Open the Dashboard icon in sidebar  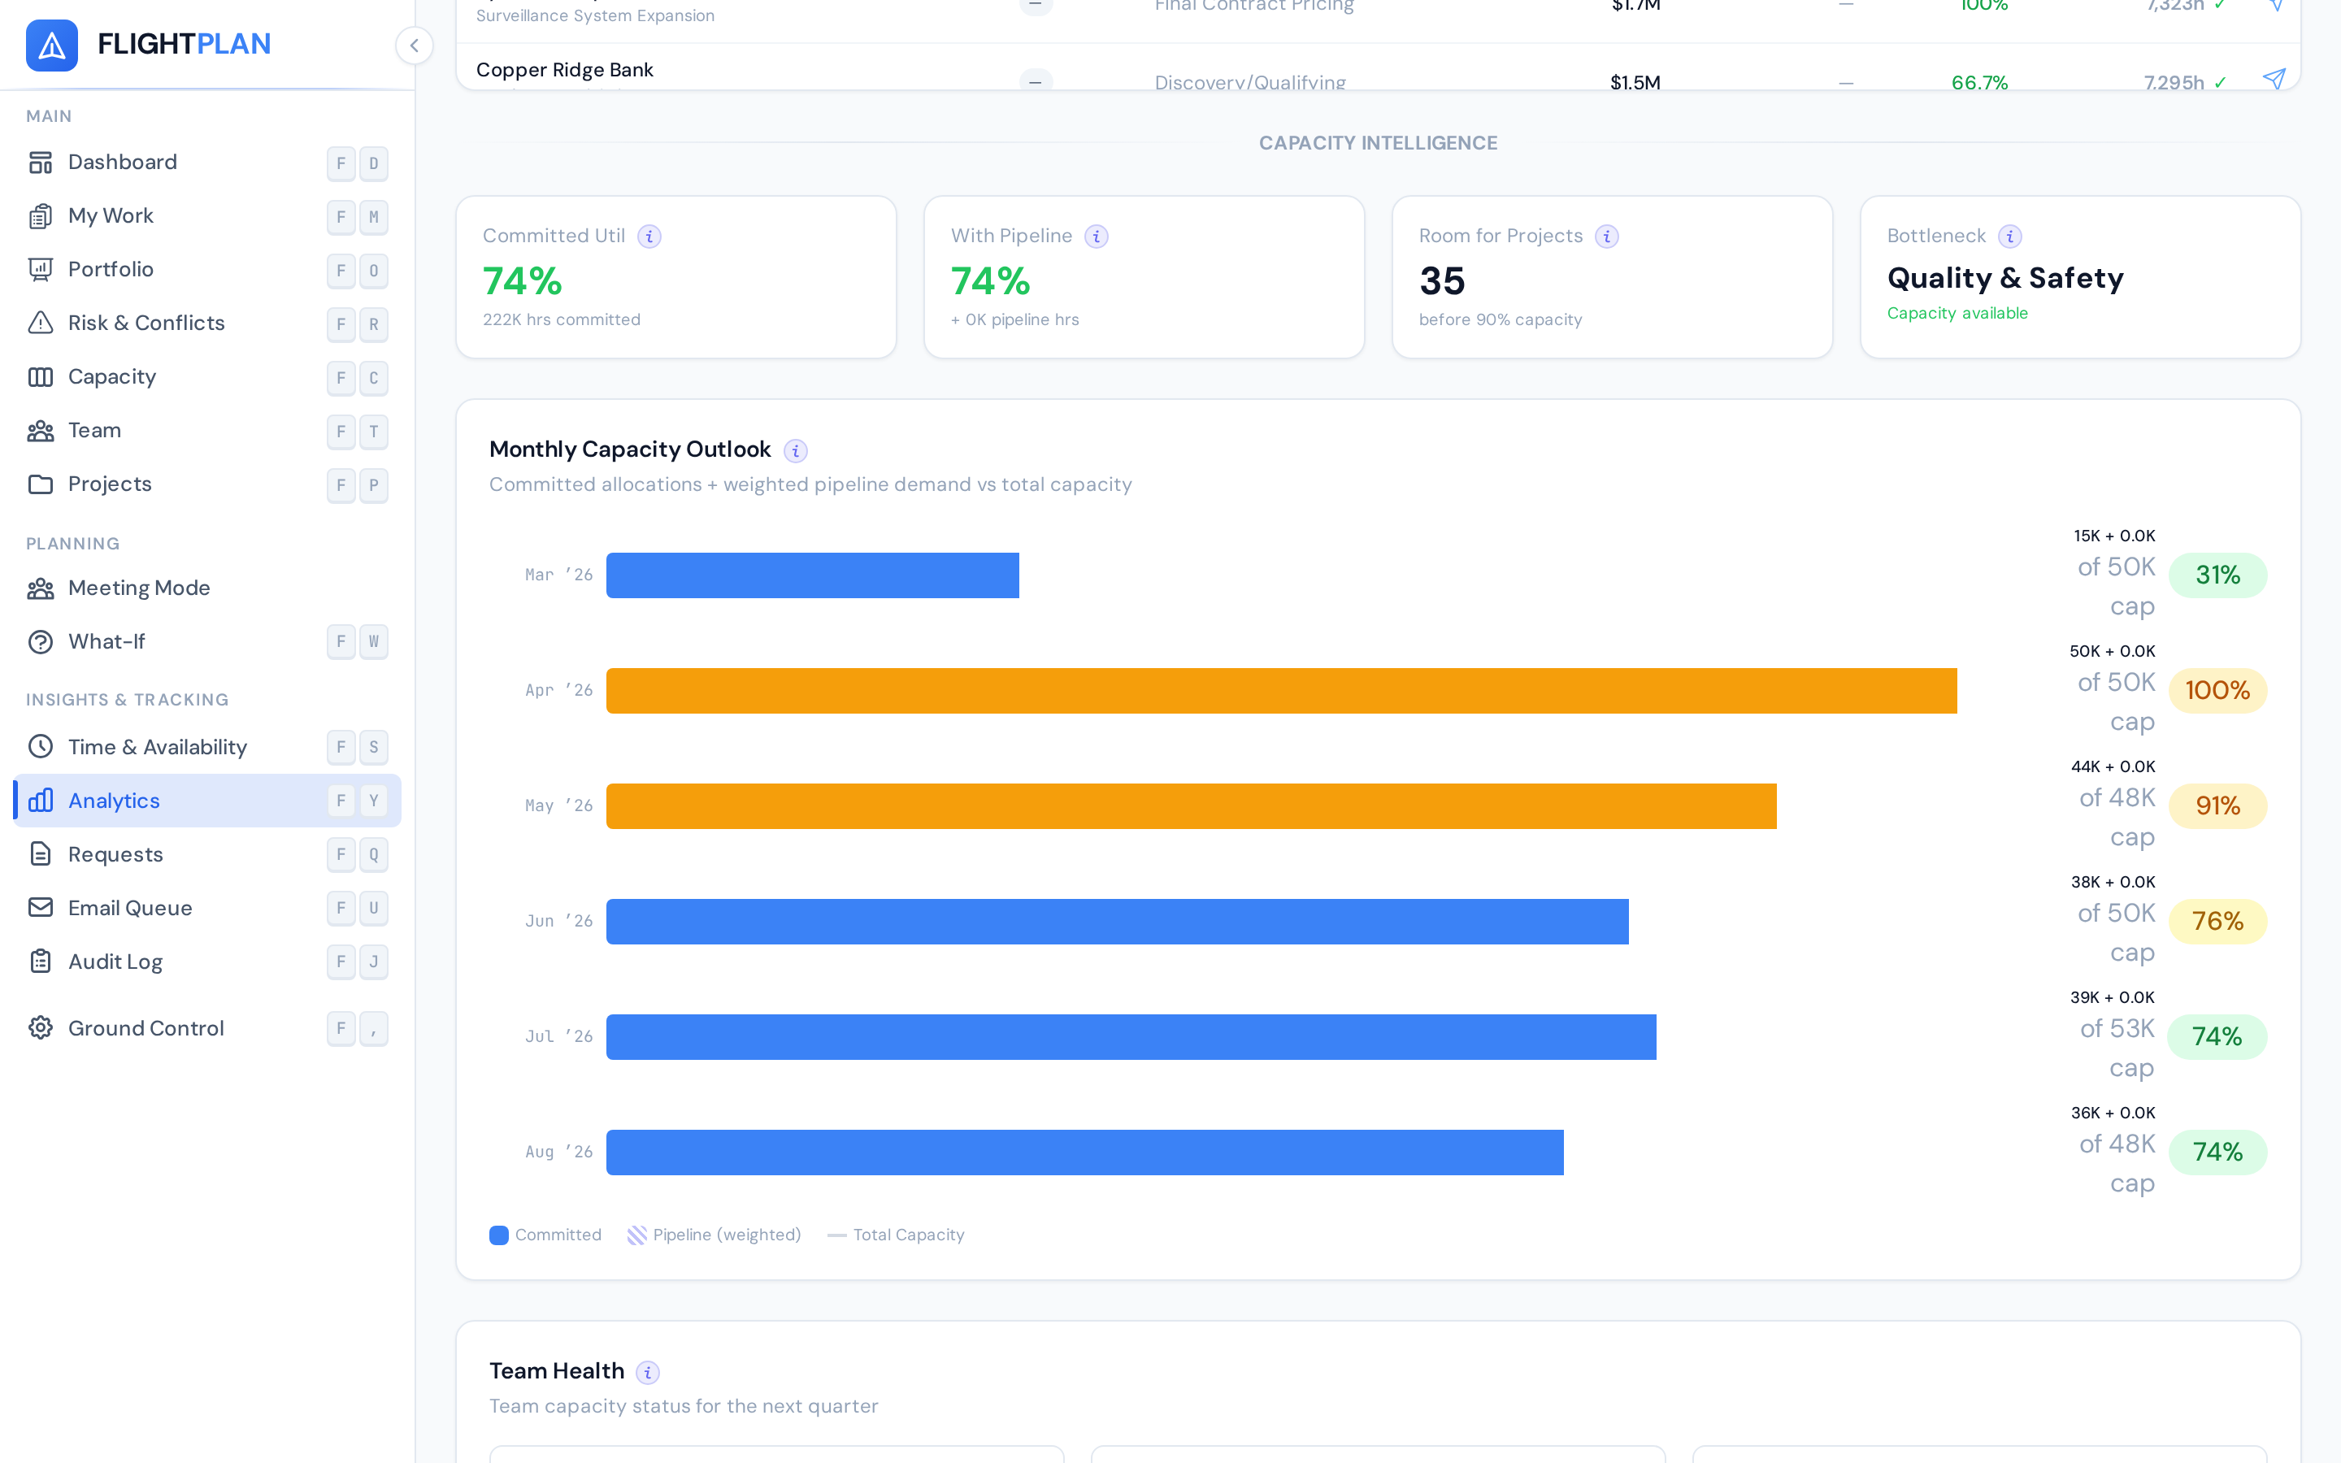tap(41, 162)
